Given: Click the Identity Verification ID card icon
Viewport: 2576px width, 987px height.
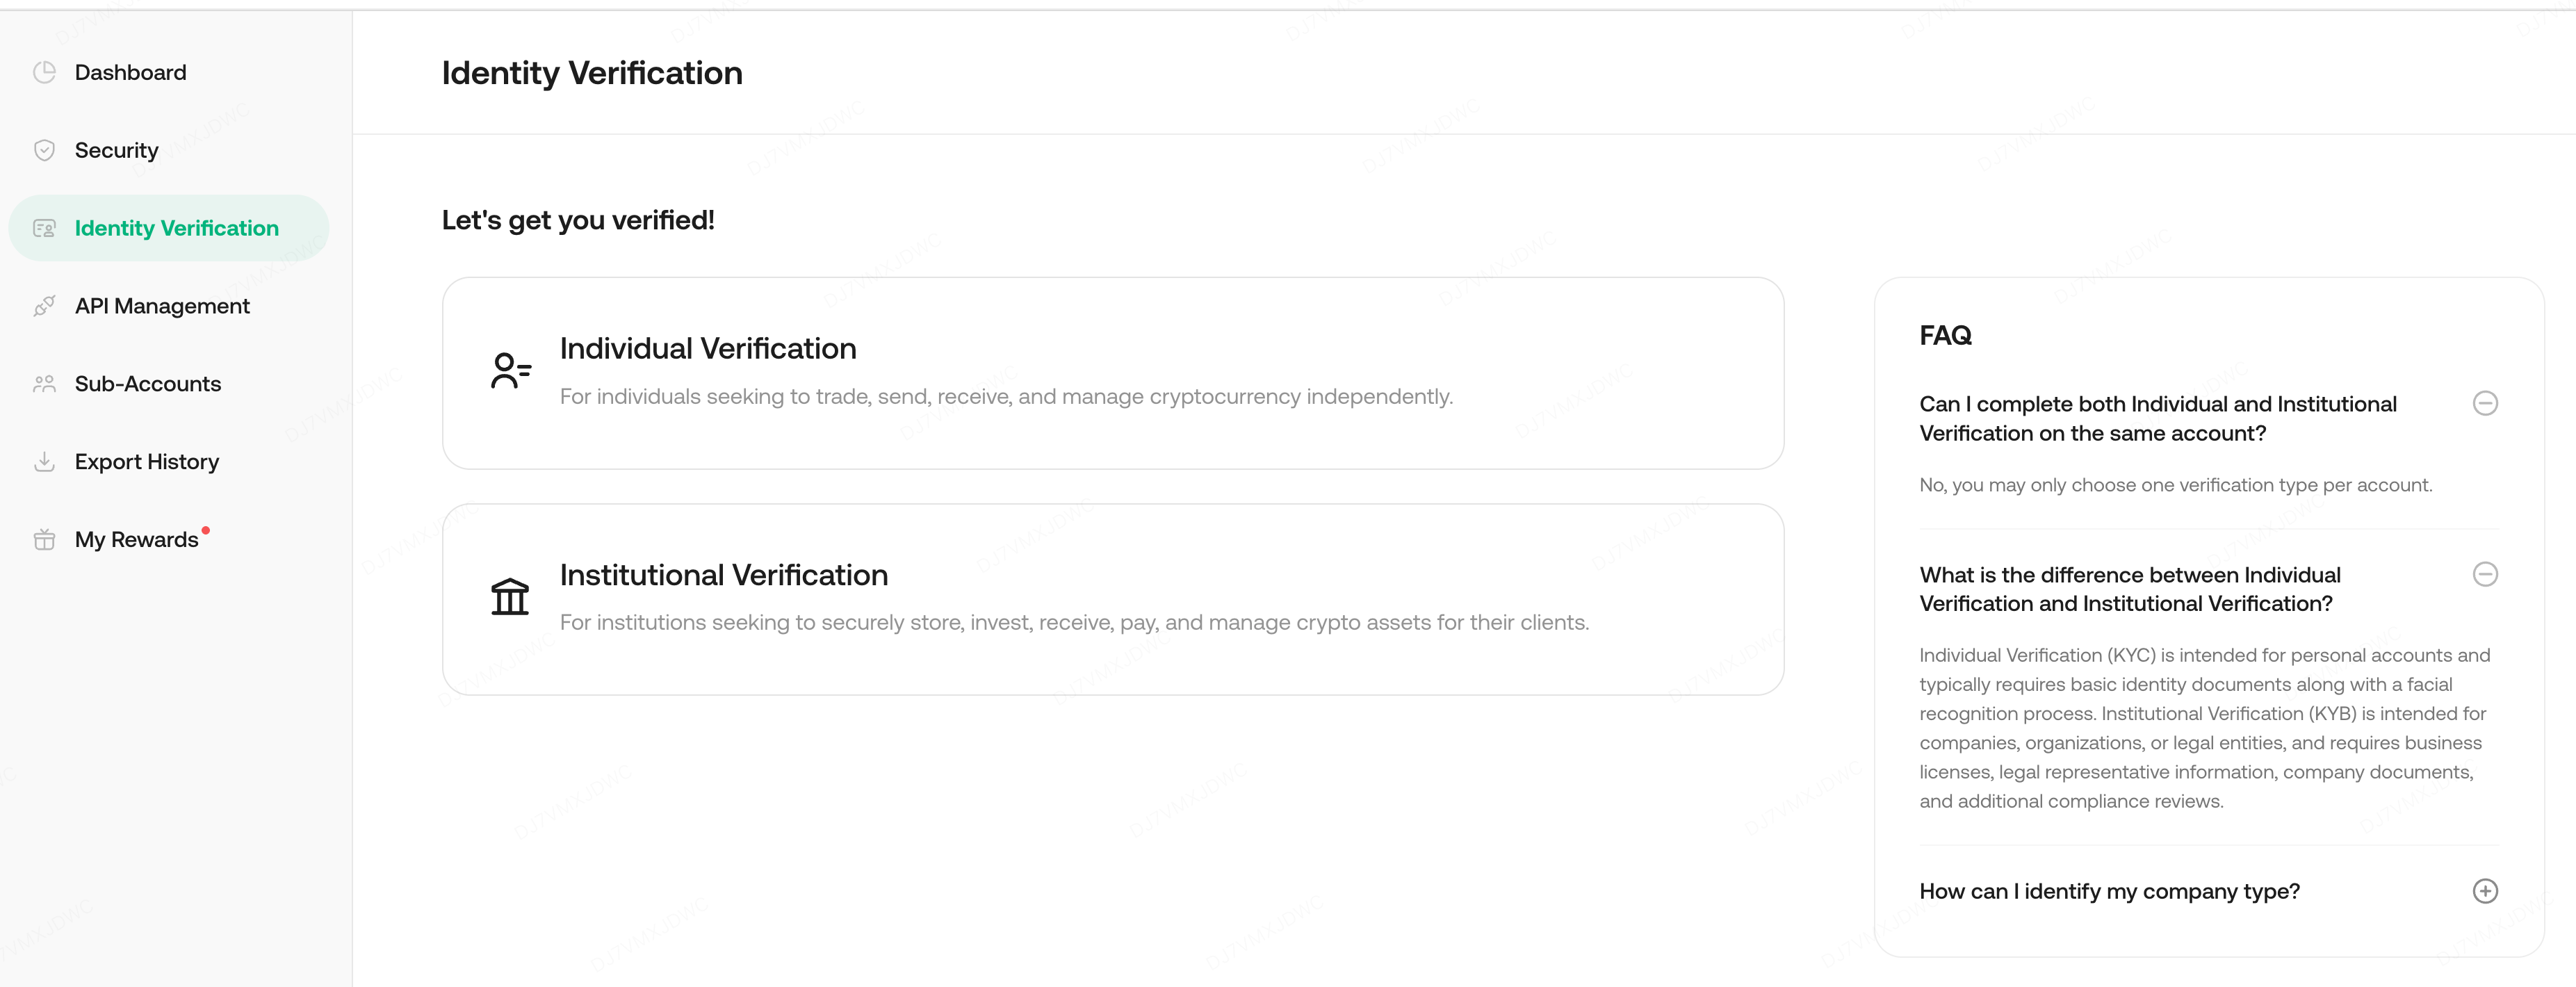Looking at the screenshot, I should point(44,228).
